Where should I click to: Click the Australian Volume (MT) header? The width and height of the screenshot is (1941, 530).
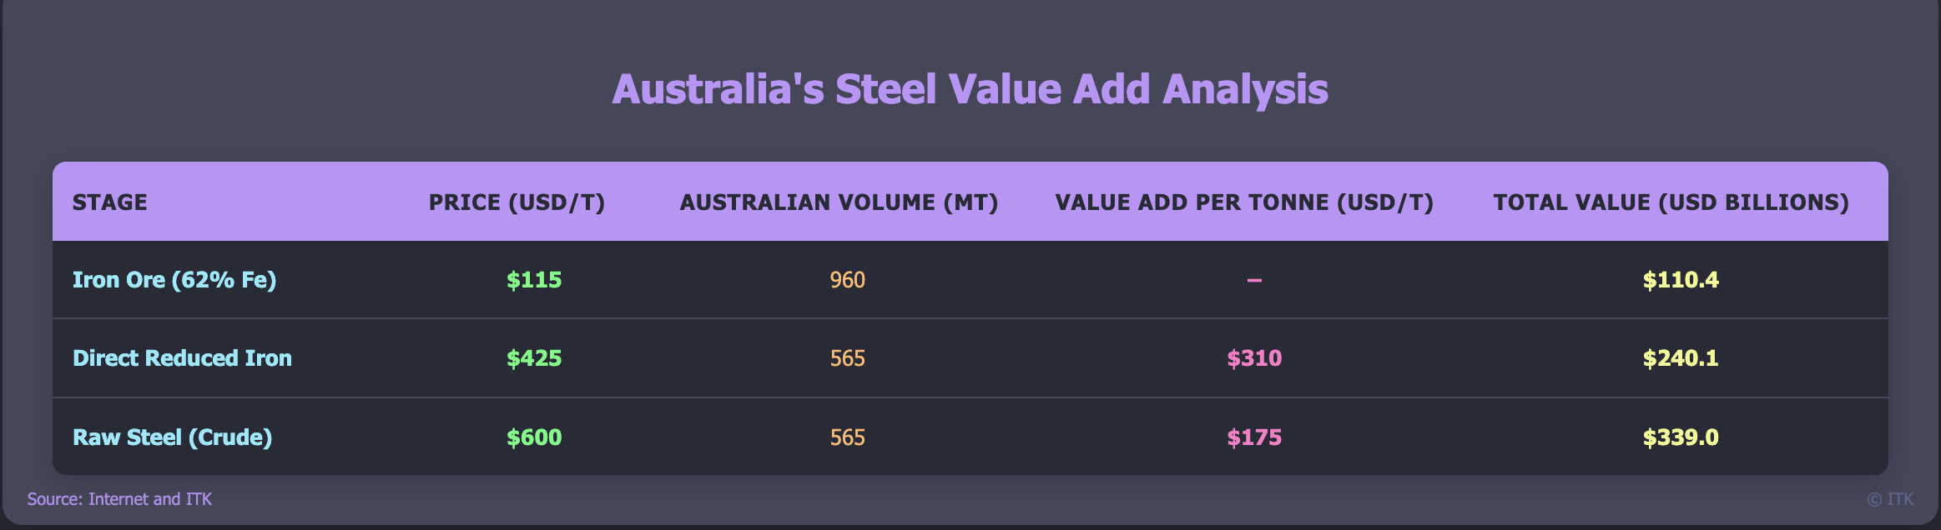839,202
